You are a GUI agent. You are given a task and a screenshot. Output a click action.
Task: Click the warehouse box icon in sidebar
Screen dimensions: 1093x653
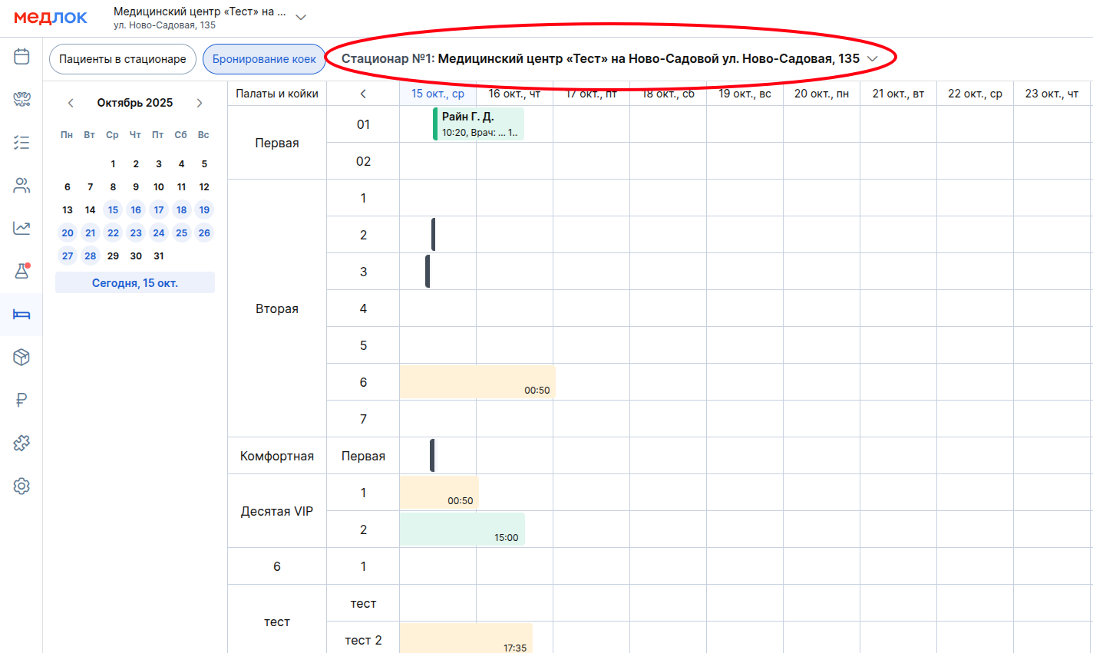21,357
